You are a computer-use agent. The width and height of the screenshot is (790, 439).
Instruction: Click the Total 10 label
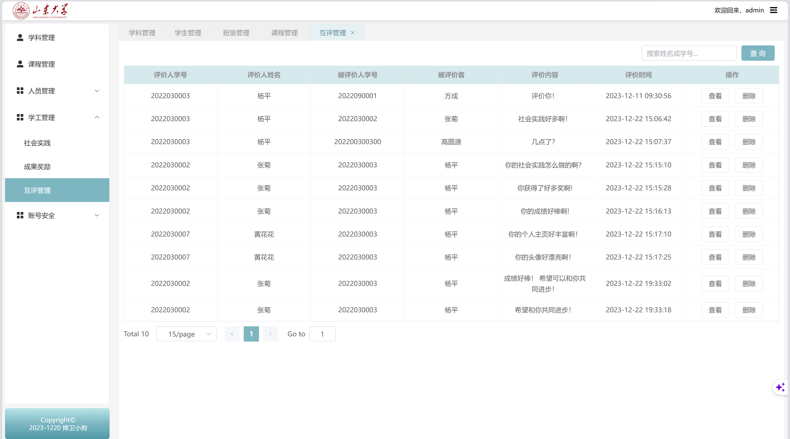click(136, 334)
